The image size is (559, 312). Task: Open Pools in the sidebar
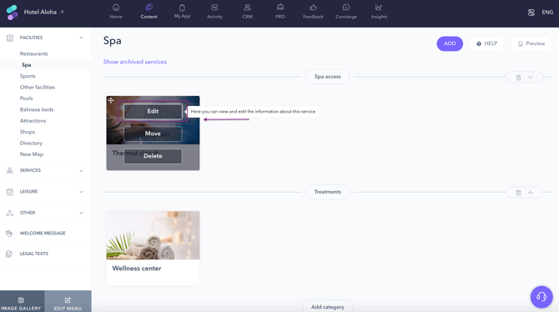pyautogui.click(x=27, y=98)
